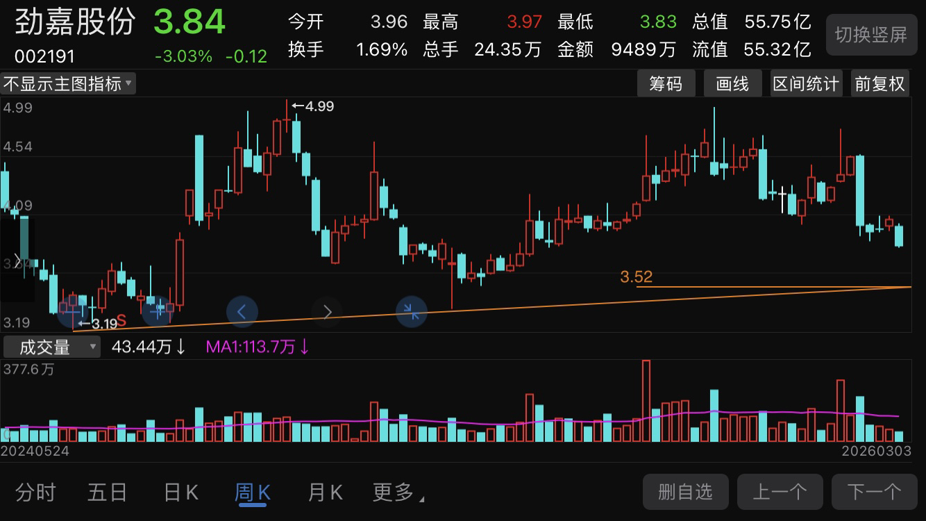Tap the orange 3.52 trendline label
Screen dimensions: 926x521
637,277
